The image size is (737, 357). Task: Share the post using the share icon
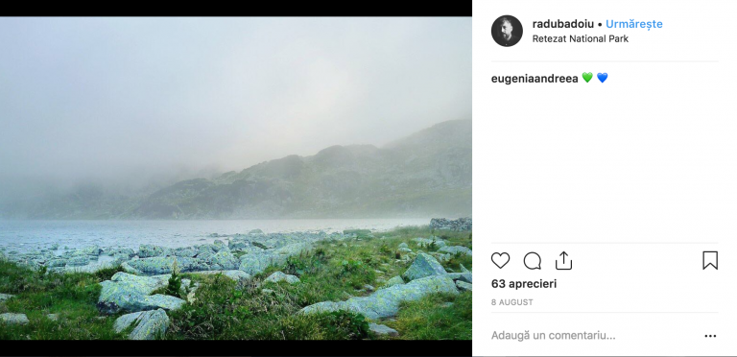(563, 260)
